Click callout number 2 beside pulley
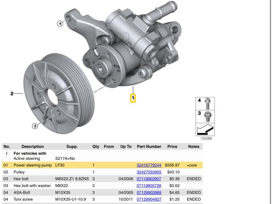 pyautogui.click(x=12, y=93)
